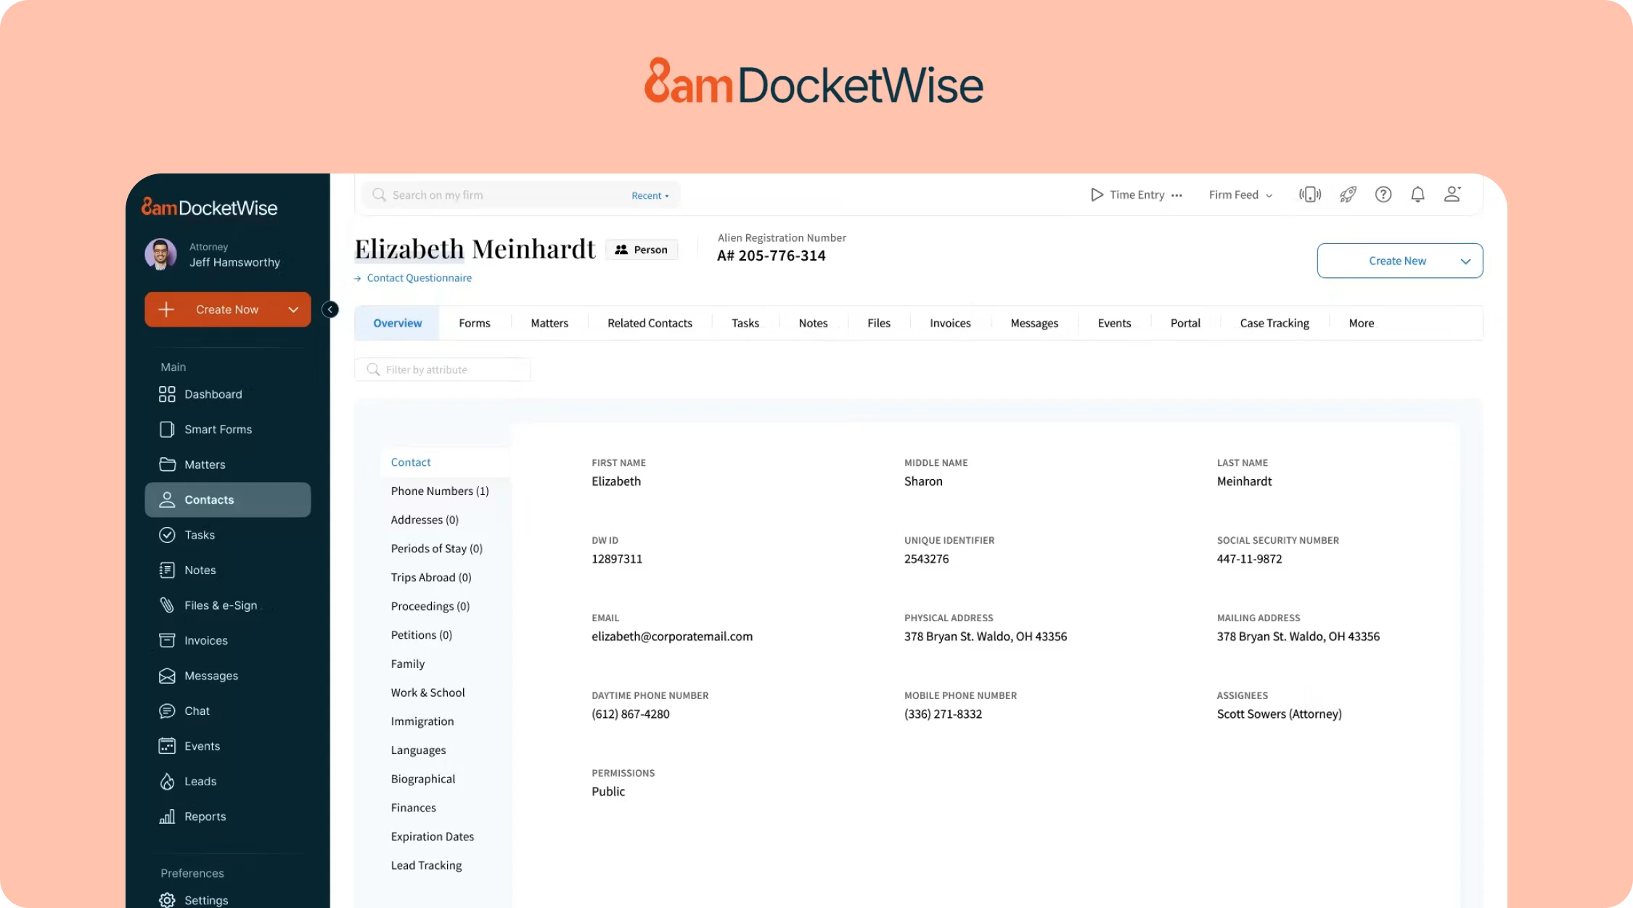Select the Lead Tracking section

pyautogui.click(x=426, y=865)
